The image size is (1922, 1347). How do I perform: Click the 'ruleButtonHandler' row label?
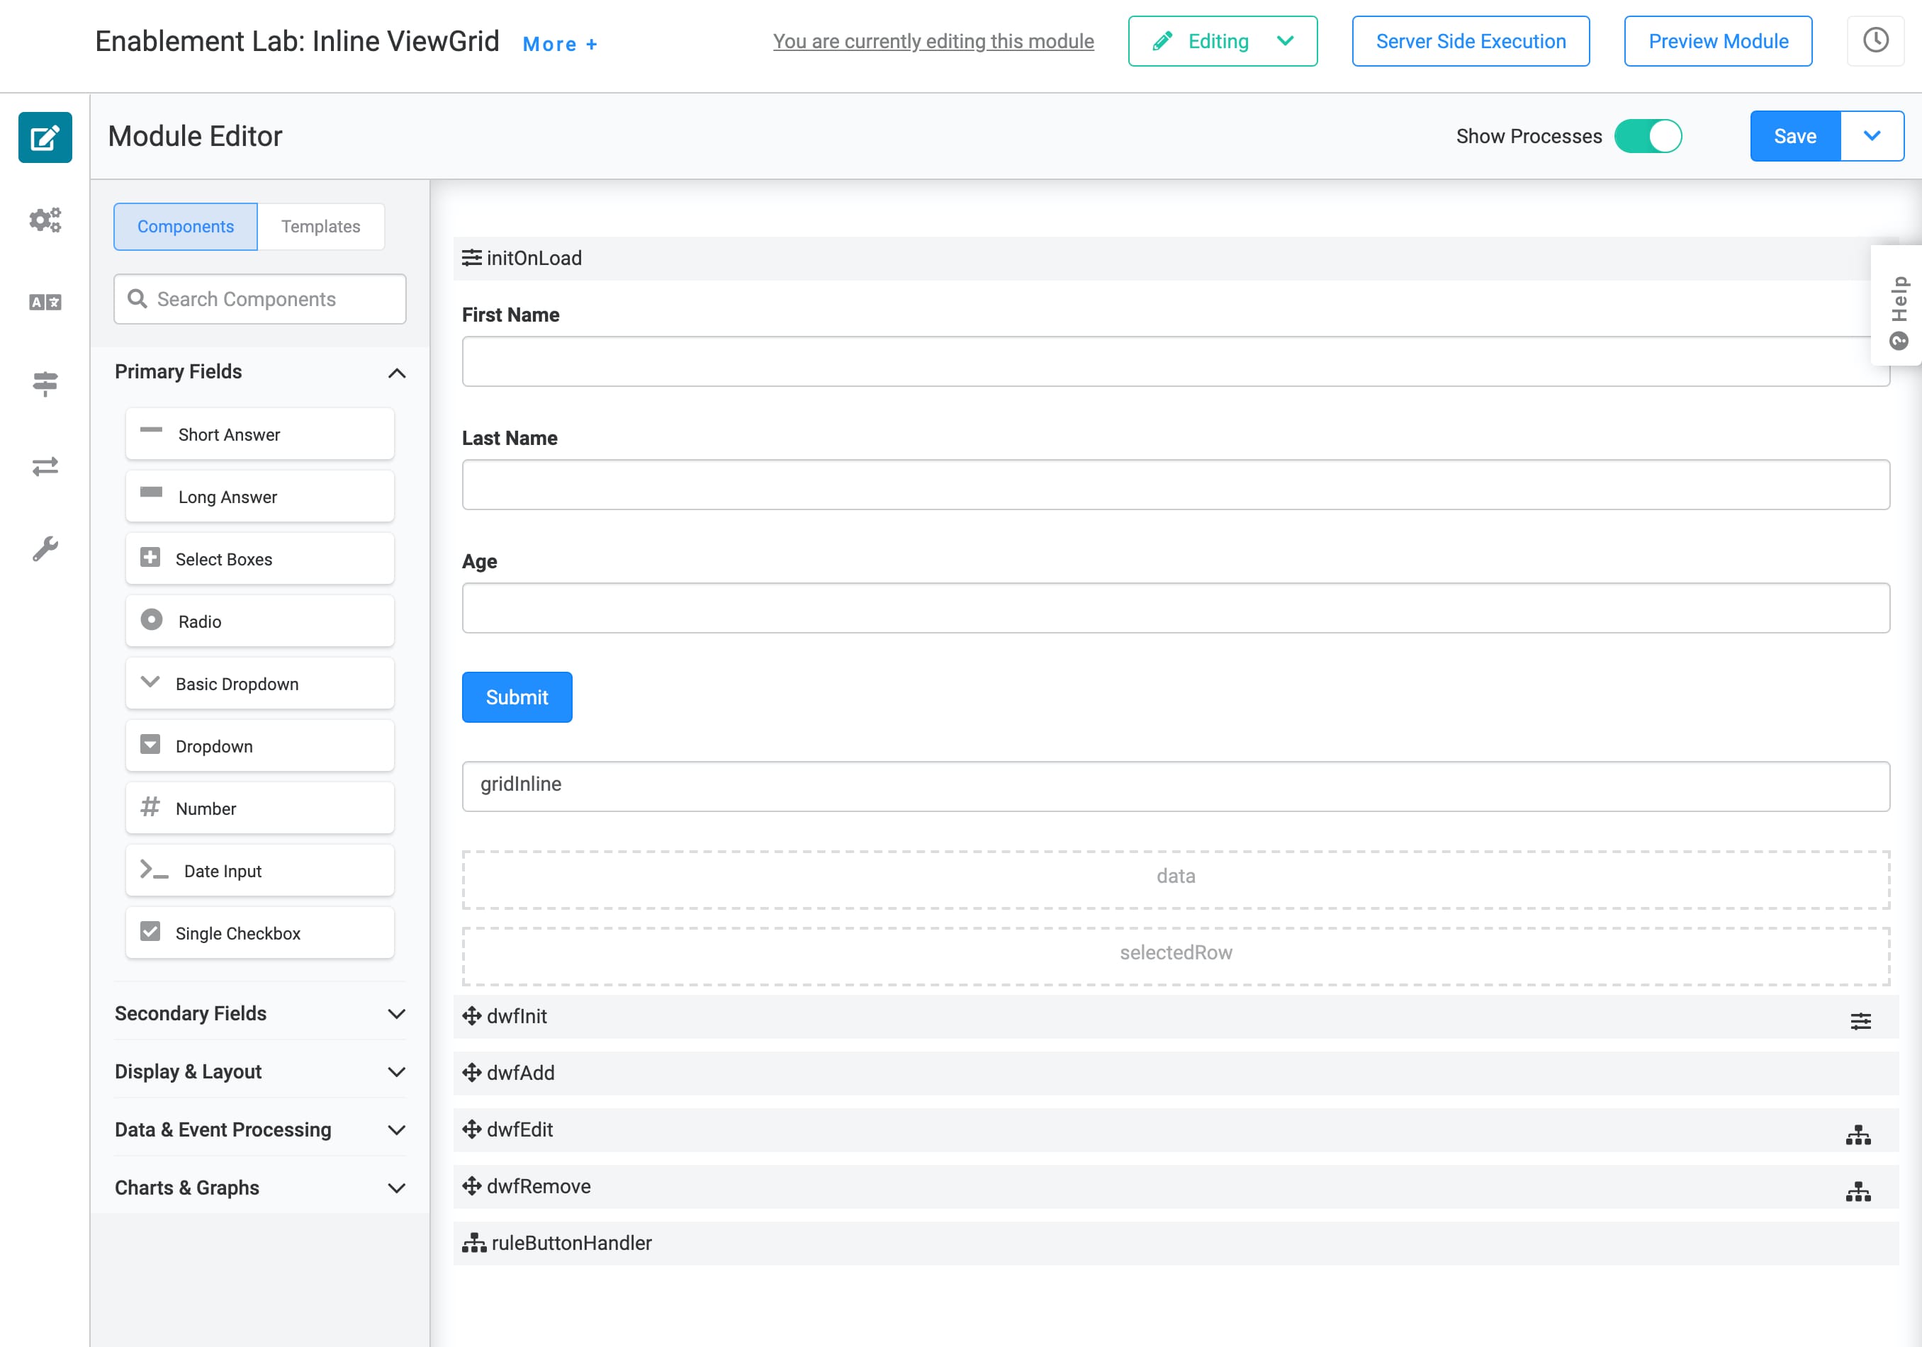click(572, 1243)
